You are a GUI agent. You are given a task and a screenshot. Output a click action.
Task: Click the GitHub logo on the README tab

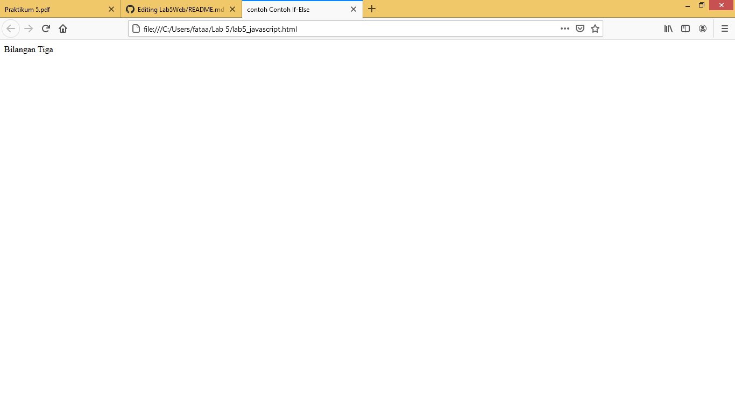[130, 9]
